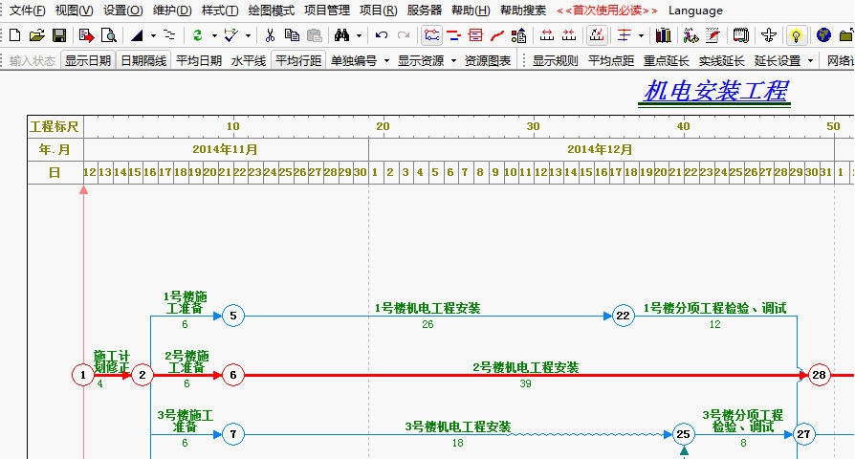Click the 资源图表 button
The image size is (855, 459).
(x=488, y=60)
